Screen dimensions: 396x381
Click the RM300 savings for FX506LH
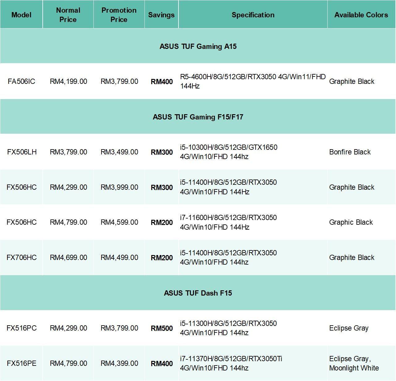pos(162,152)
